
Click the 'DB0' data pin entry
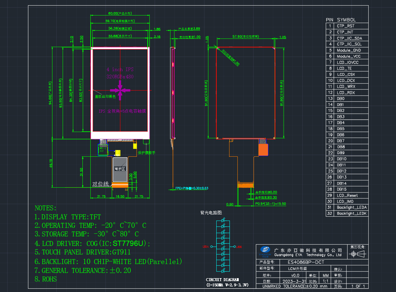(x=341, y=99)
